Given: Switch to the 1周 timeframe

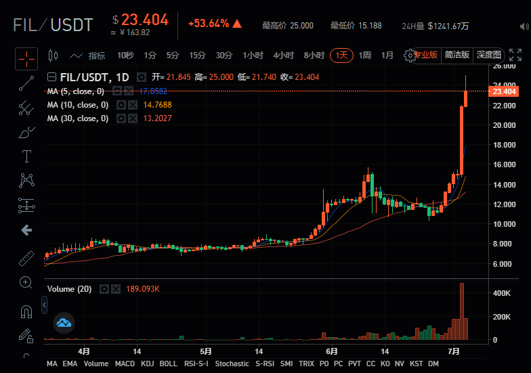Looking at the screenshot, I should 365,56.
